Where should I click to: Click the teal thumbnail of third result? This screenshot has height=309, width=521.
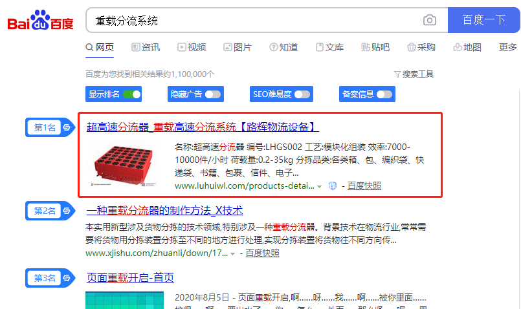point(125,300)
